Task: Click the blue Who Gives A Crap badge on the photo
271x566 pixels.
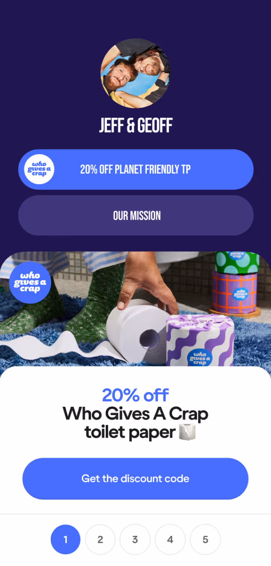Action: [30, 283]
